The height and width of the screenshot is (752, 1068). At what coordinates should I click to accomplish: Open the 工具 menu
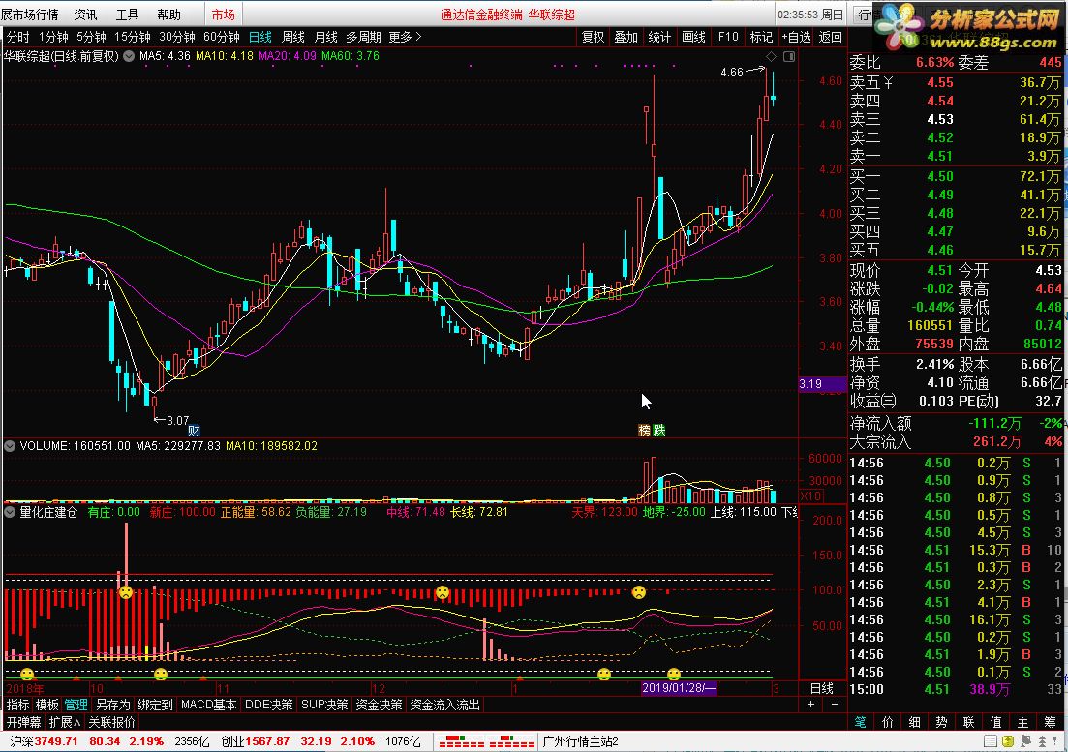[128, 15]
